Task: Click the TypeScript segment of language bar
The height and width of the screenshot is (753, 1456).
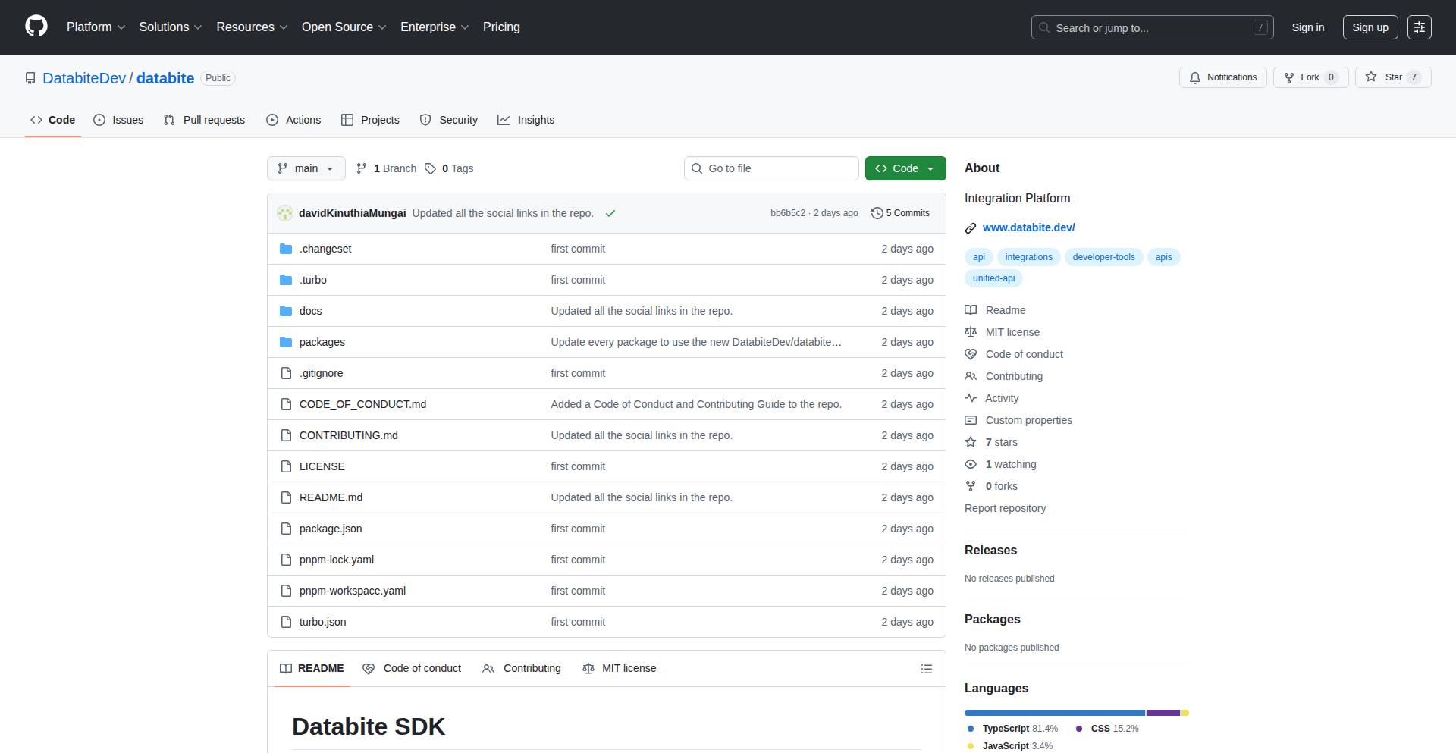Action: (1054, 713)
